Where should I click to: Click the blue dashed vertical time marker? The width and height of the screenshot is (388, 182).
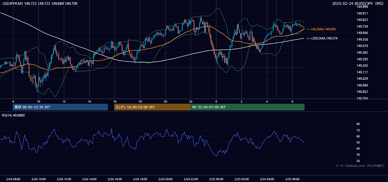point(276,49)
